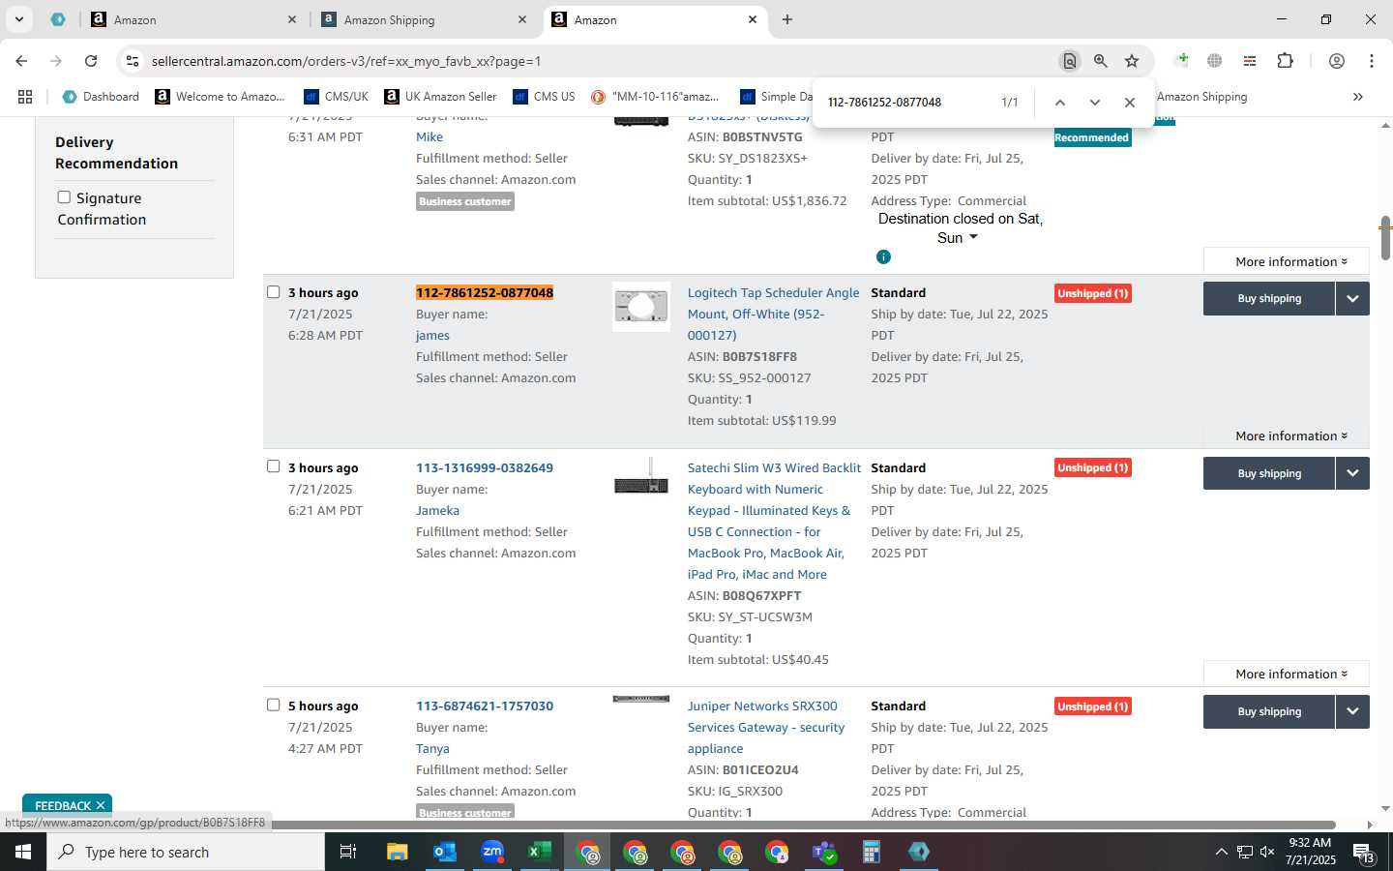Screen dimensions: 1393x871
Task: Open the UK Amazon Seller bookmark
Action: 440,97
